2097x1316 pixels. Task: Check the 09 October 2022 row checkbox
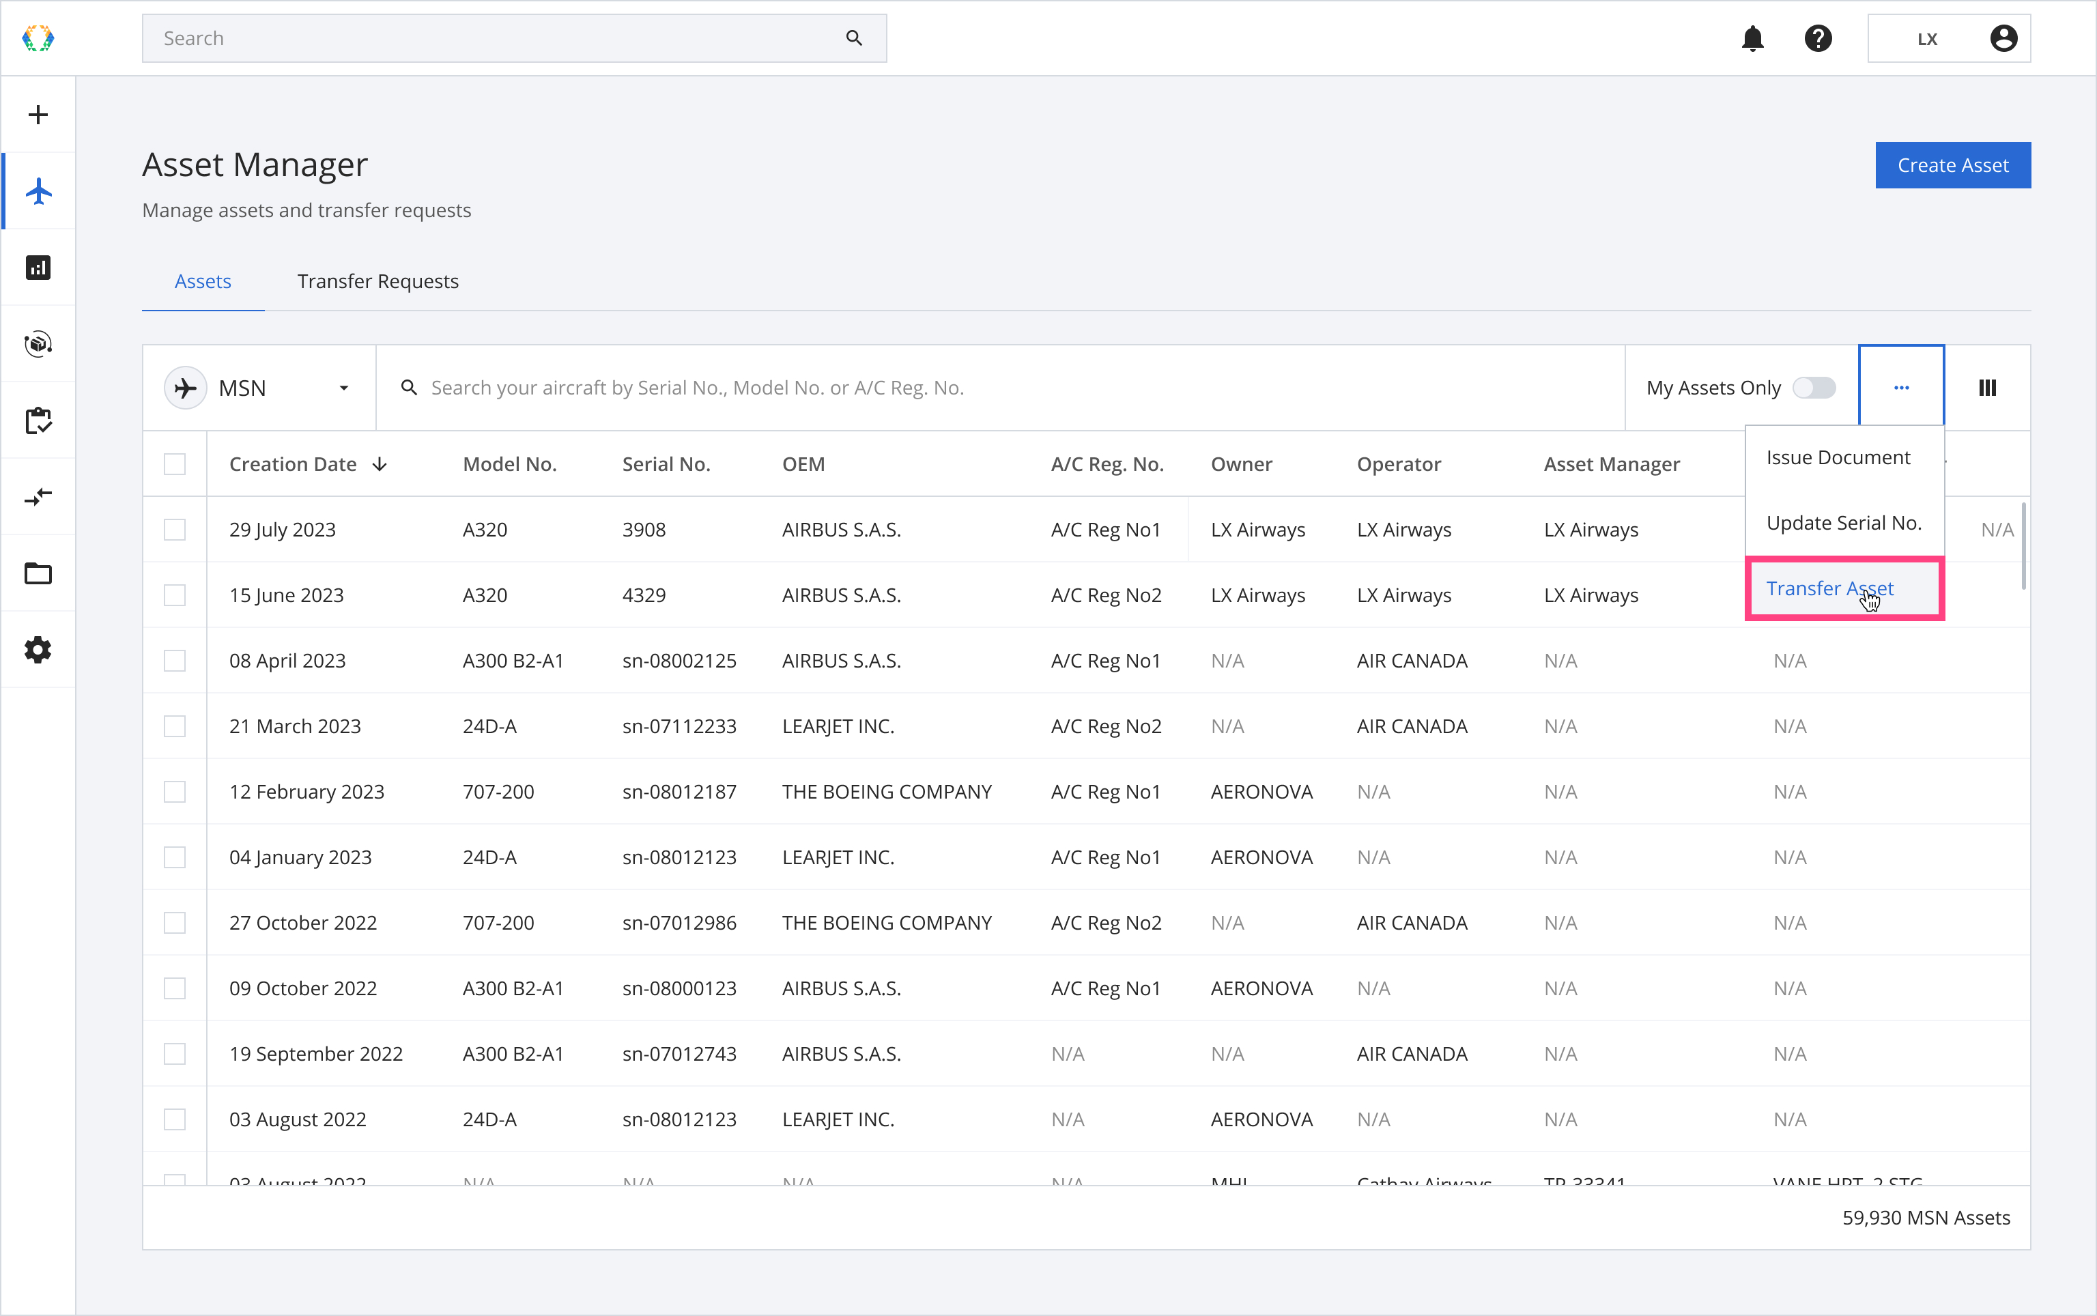175,989
